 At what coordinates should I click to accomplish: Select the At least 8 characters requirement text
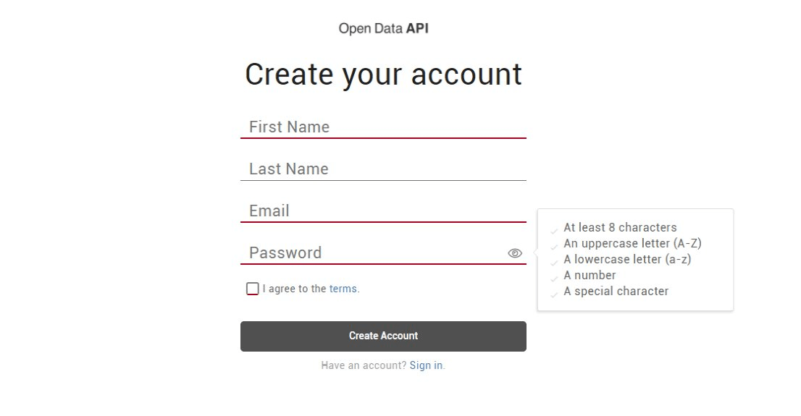620,227
